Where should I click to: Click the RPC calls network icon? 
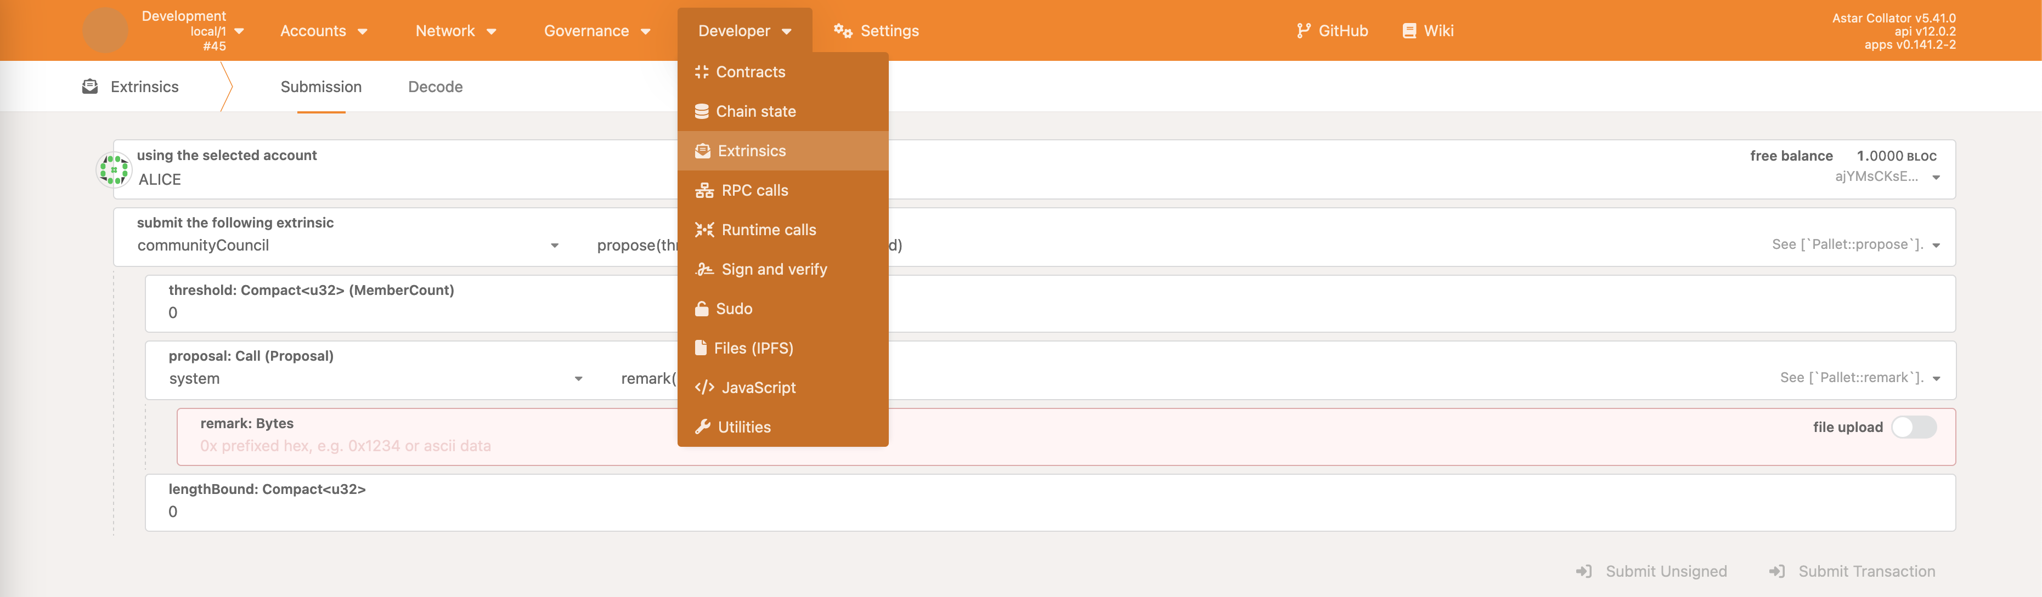pos(704,191)
